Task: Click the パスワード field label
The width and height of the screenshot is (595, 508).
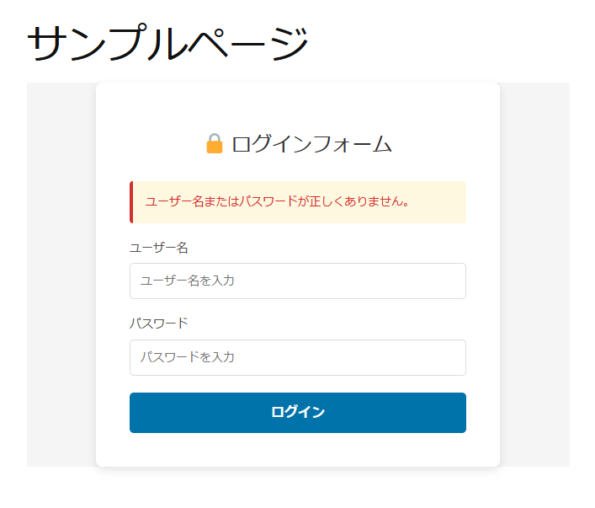Action: pyautogui.click(x=158, y=324)
